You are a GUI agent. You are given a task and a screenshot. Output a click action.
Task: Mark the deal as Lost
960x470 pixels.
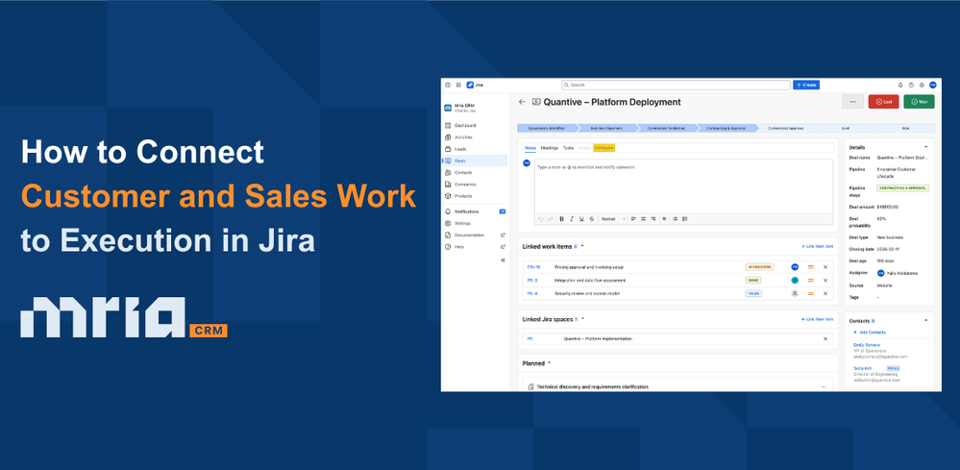click(883, 102)
